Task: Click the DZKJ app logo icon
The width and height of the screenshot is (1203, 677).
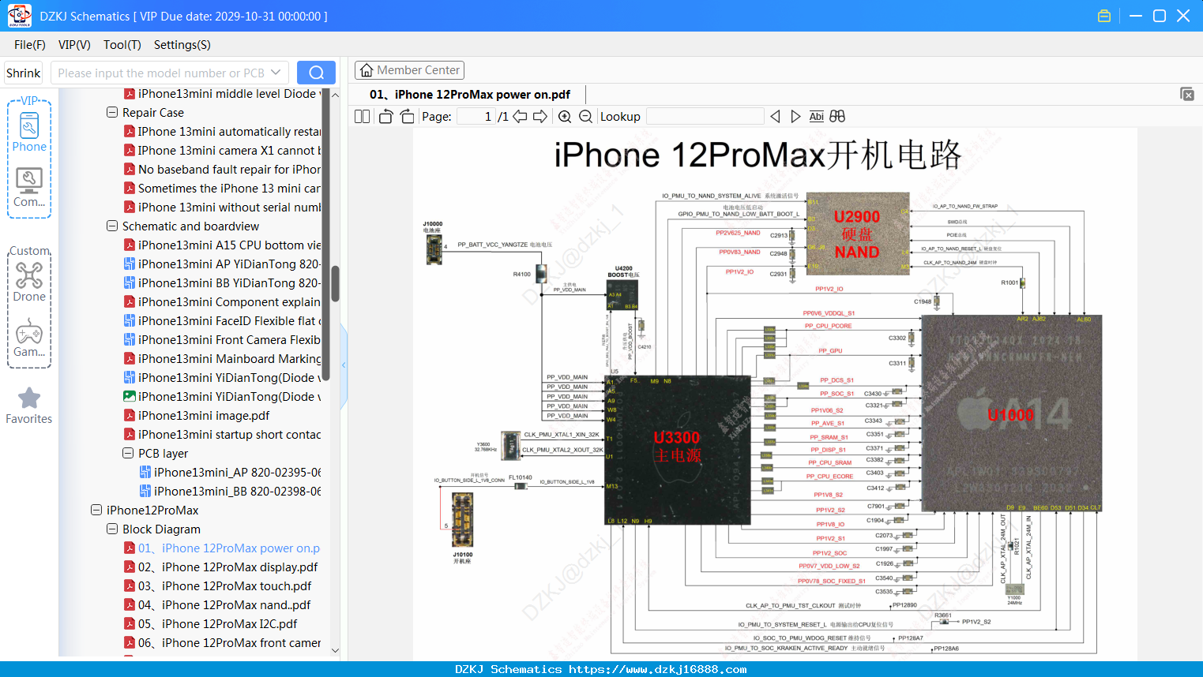Action: [x=19, y=16]
